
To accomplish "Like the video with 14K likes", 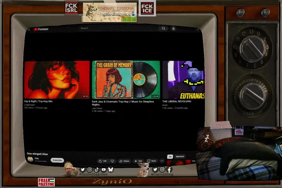I will click(x=103, y=161).
